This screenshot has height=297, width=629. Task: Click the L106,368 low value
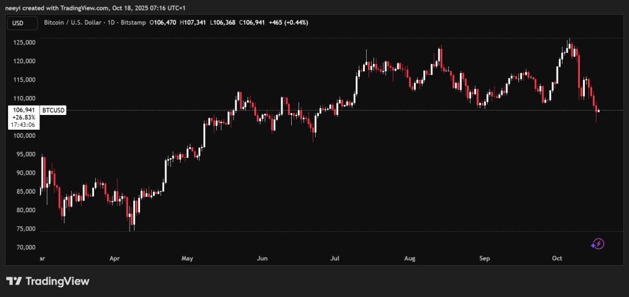[x=229, y=23]
